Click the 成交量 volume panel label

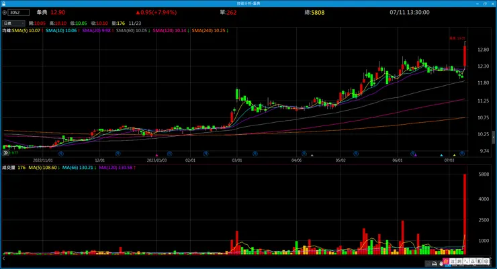pyautogui.click(x=9, y=168)
